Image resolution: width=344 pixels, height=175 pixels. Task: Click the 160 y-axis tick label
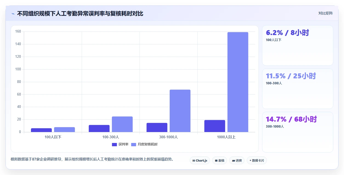18,31
